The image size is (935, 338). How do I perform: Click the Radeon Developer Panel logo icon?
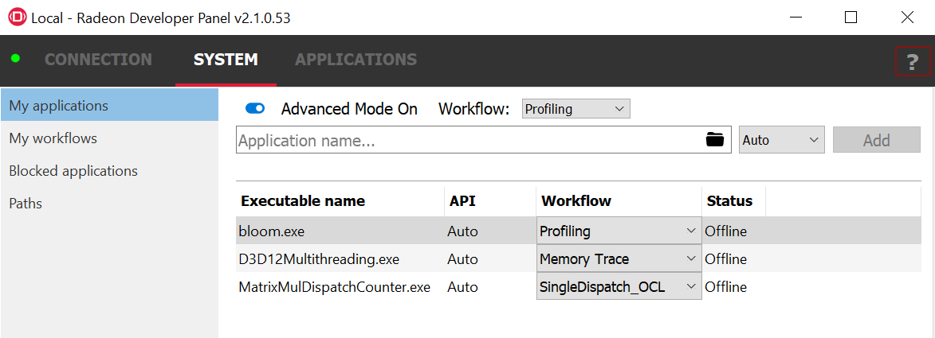(x=16, y=17)
